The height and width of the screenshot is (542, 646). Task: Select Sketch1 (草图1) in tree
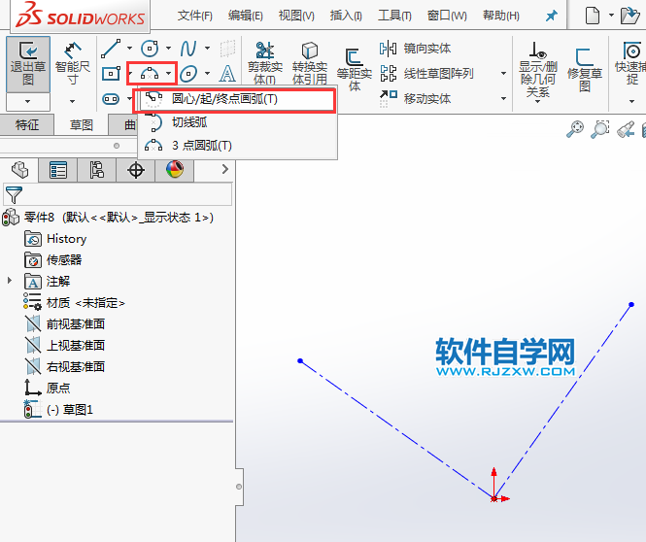click(x=58, y=409)
